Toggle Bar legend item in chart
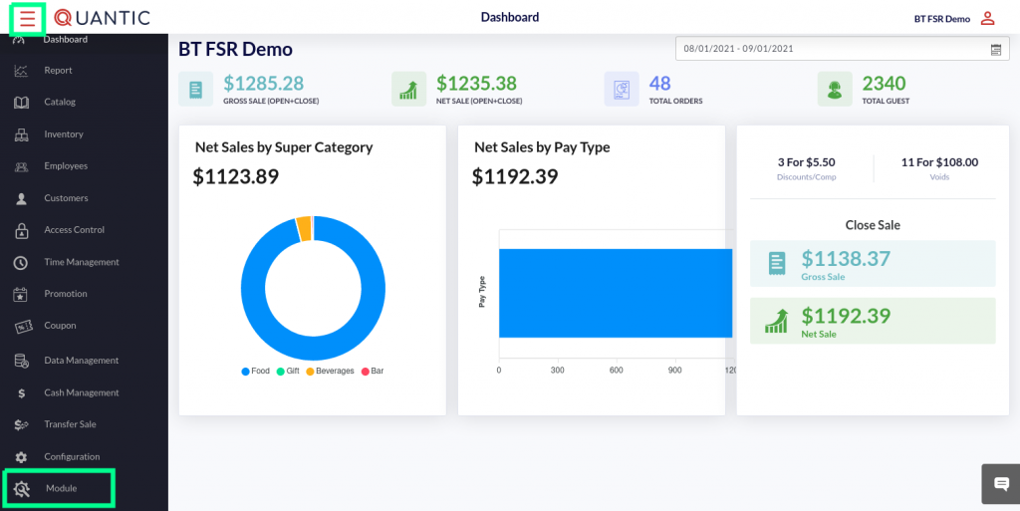This screenshot has height=511, width=1020. coord(372,372)
